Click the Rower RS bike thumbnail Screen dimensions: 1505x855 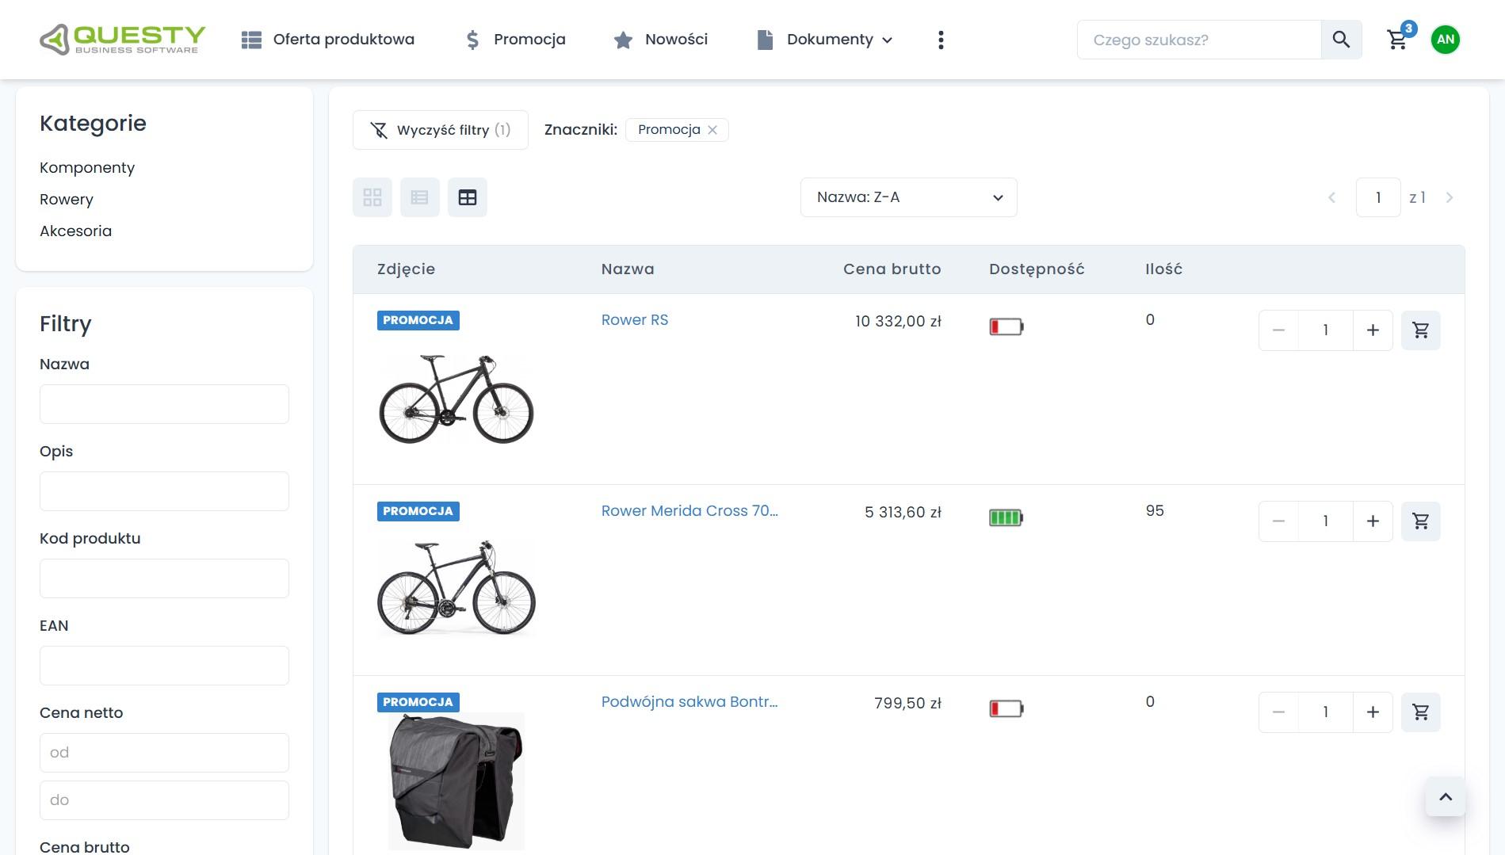click(456, 399)
